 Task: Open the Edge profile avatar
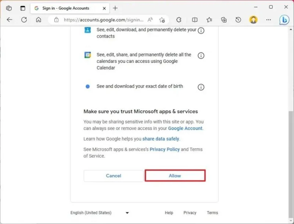click(253, 20)
